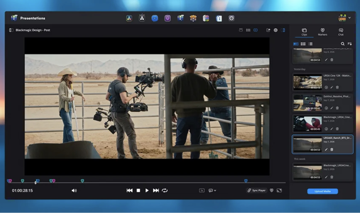
Task: Stop playback
Action: tap(138, 191)
